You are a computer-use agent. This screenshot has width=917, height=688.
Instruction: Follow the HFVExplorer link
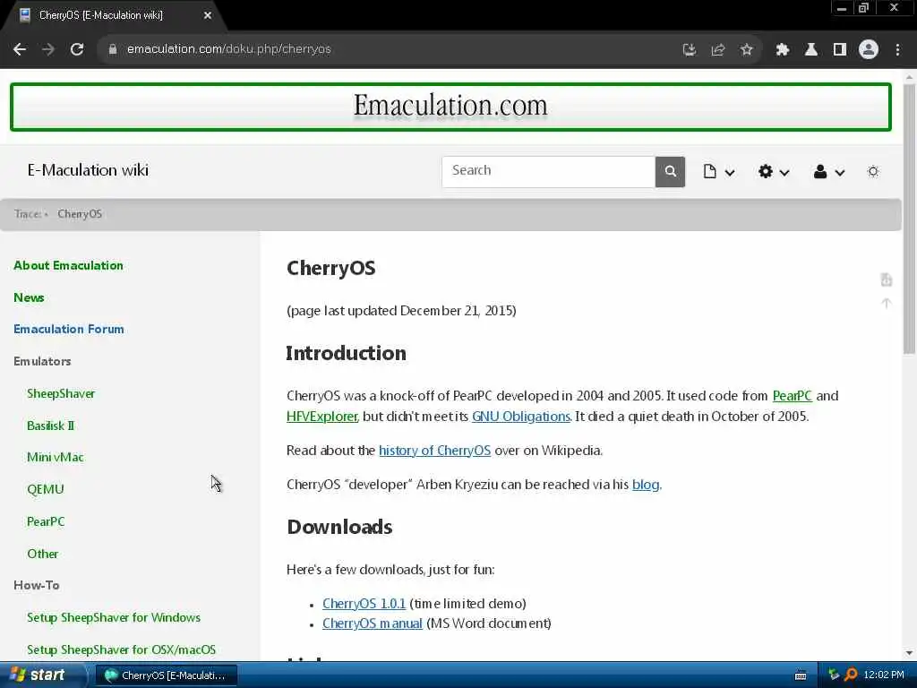[x=321, y=417]
